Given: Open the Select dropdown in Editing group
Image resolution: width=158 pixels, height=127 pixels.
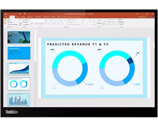Looking at the screenshot, I should tap(121, 24).
